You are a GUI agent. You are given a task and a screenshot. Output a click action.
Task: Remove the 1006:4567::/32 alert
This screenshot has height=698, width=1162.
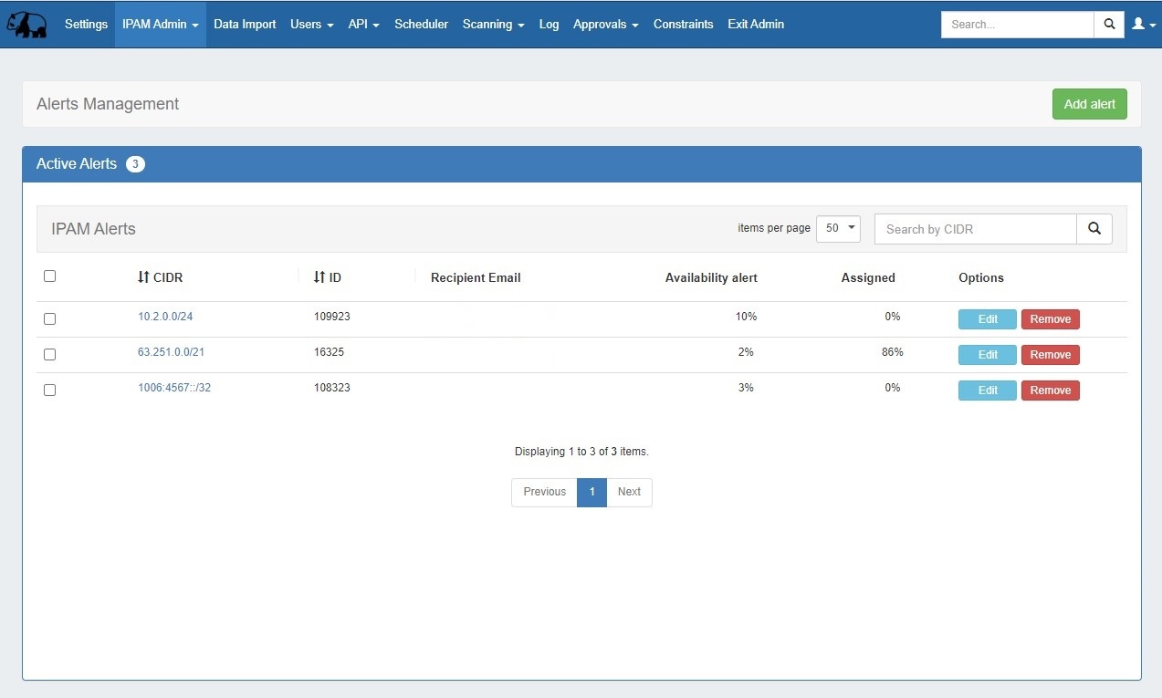pos(1050,391)
